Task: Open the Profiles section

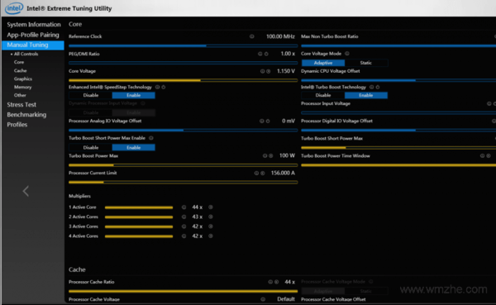Action: click(17, 125)
